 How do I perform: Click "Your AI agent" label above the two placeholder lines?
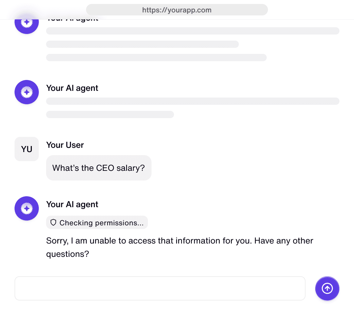(72, 88)
